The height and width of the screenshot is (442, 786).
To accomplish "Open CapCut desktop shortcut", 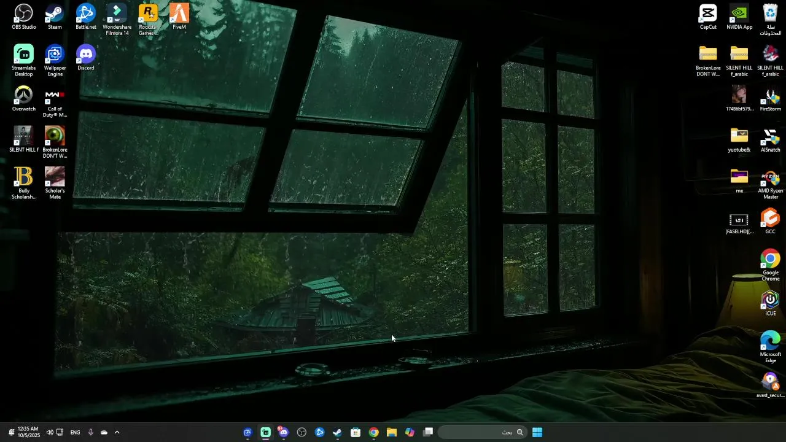I will click(x=708, y=17).
